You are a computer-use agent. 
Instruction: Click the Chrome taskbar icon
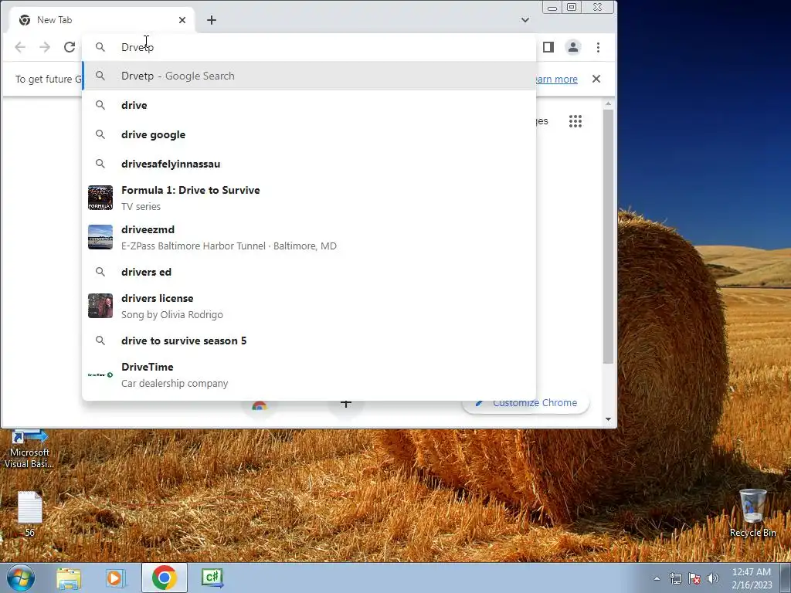pyautogui.click(x=164, y=578)
